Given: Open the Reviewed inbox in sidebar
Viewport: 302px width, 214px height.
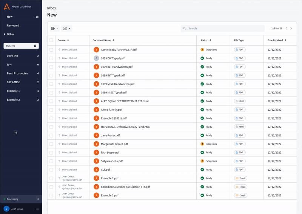Looking at the screenshot, I should [13, 26].
